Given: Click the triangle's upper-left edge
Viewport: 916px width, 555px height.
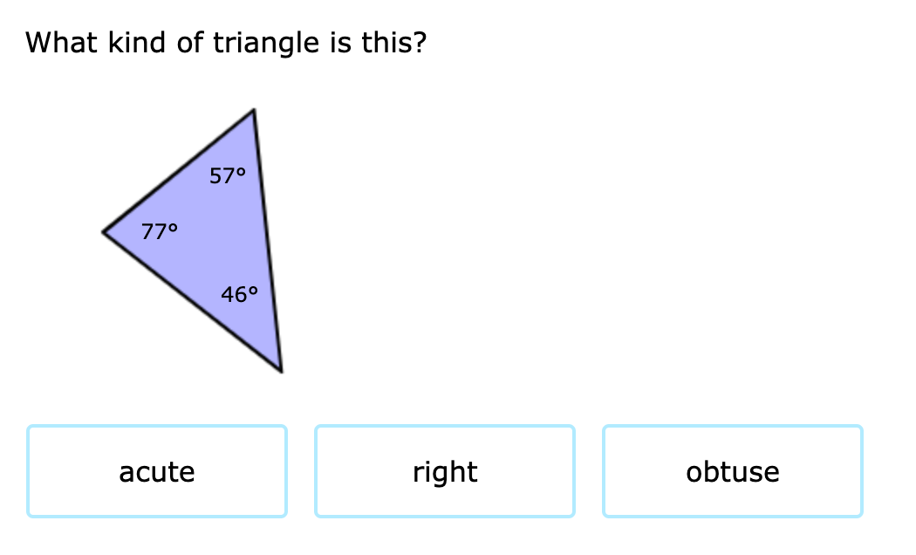Looking at the screenshot, I should [x=179, y=170].
